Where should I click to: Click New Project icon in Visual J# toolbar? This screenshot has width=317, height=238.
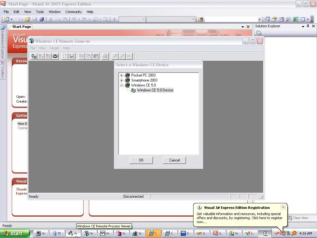[7, 19]
